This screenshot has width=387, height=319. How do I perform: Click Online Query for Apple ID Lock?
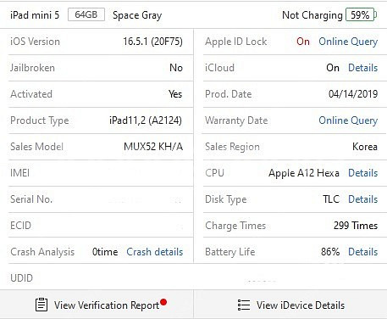[348, 42]
